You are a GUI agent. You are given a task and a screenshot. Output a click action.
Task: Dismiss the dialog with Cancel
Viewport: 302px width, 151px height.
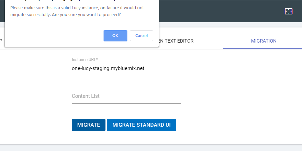click(x=142, y=36)
